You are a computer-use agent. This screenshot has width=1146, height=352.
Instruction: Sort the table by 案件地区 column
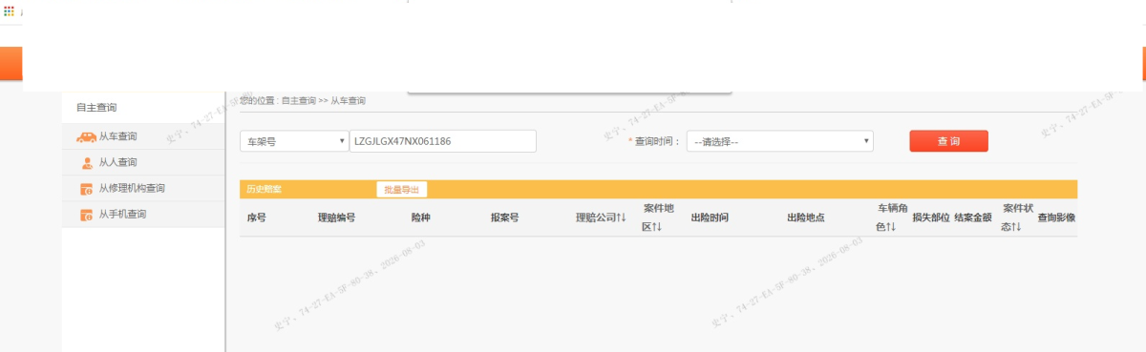[x=658, y=217]
